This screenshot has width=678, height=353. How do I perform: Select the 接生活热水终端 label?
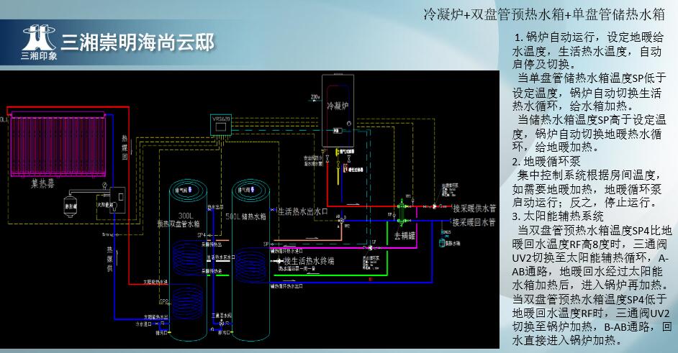(309, 261)
